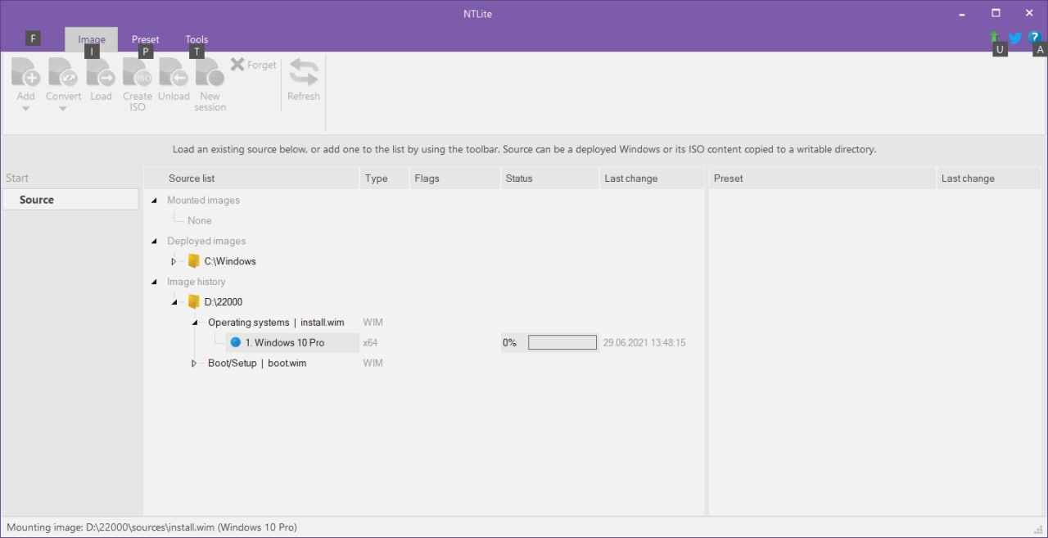Click the 29.06.2021 13:48:15 timestamp

point(644,342)
